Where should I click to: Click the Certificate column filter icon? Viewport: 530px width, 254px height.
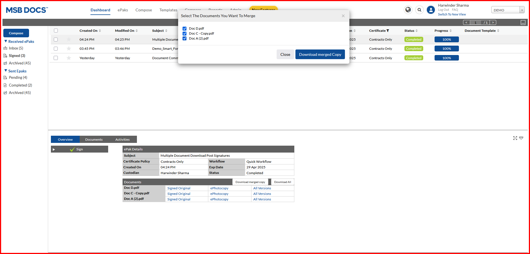388,31
